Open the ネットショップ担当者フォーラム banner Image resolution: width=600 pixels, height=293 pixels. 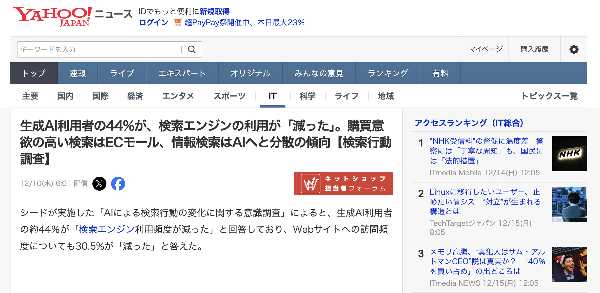(343, 184)
